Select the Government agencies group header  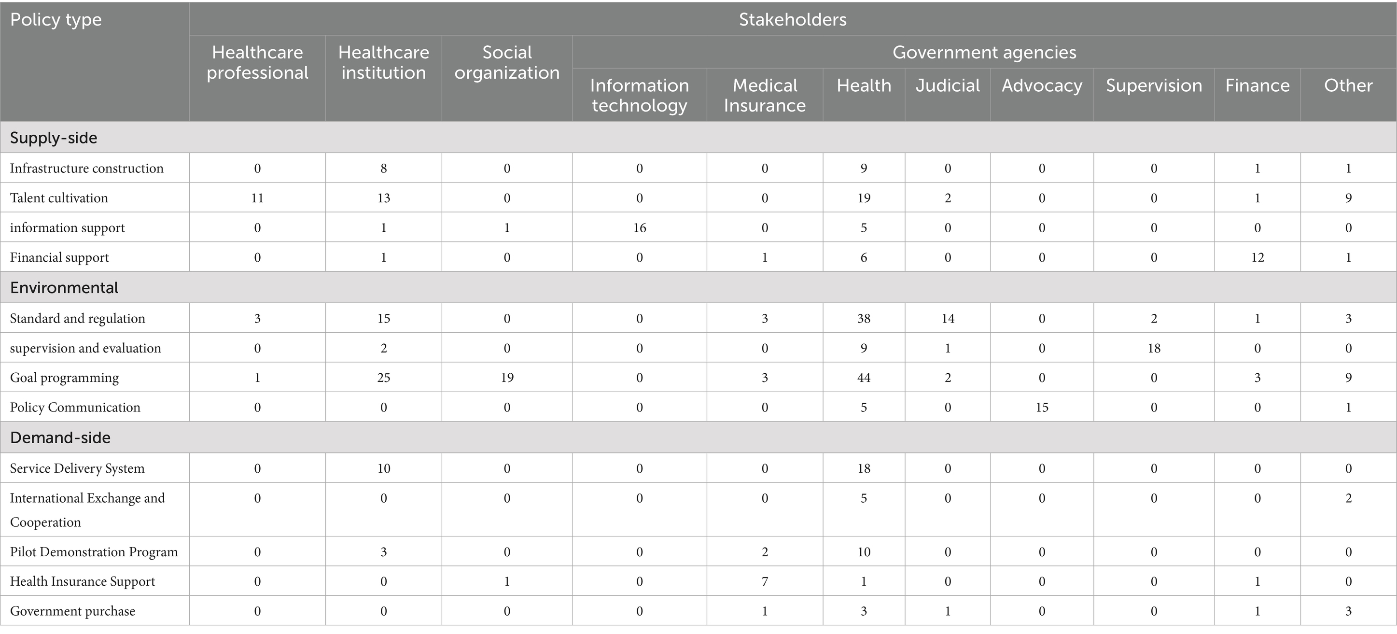coord(984,53)
